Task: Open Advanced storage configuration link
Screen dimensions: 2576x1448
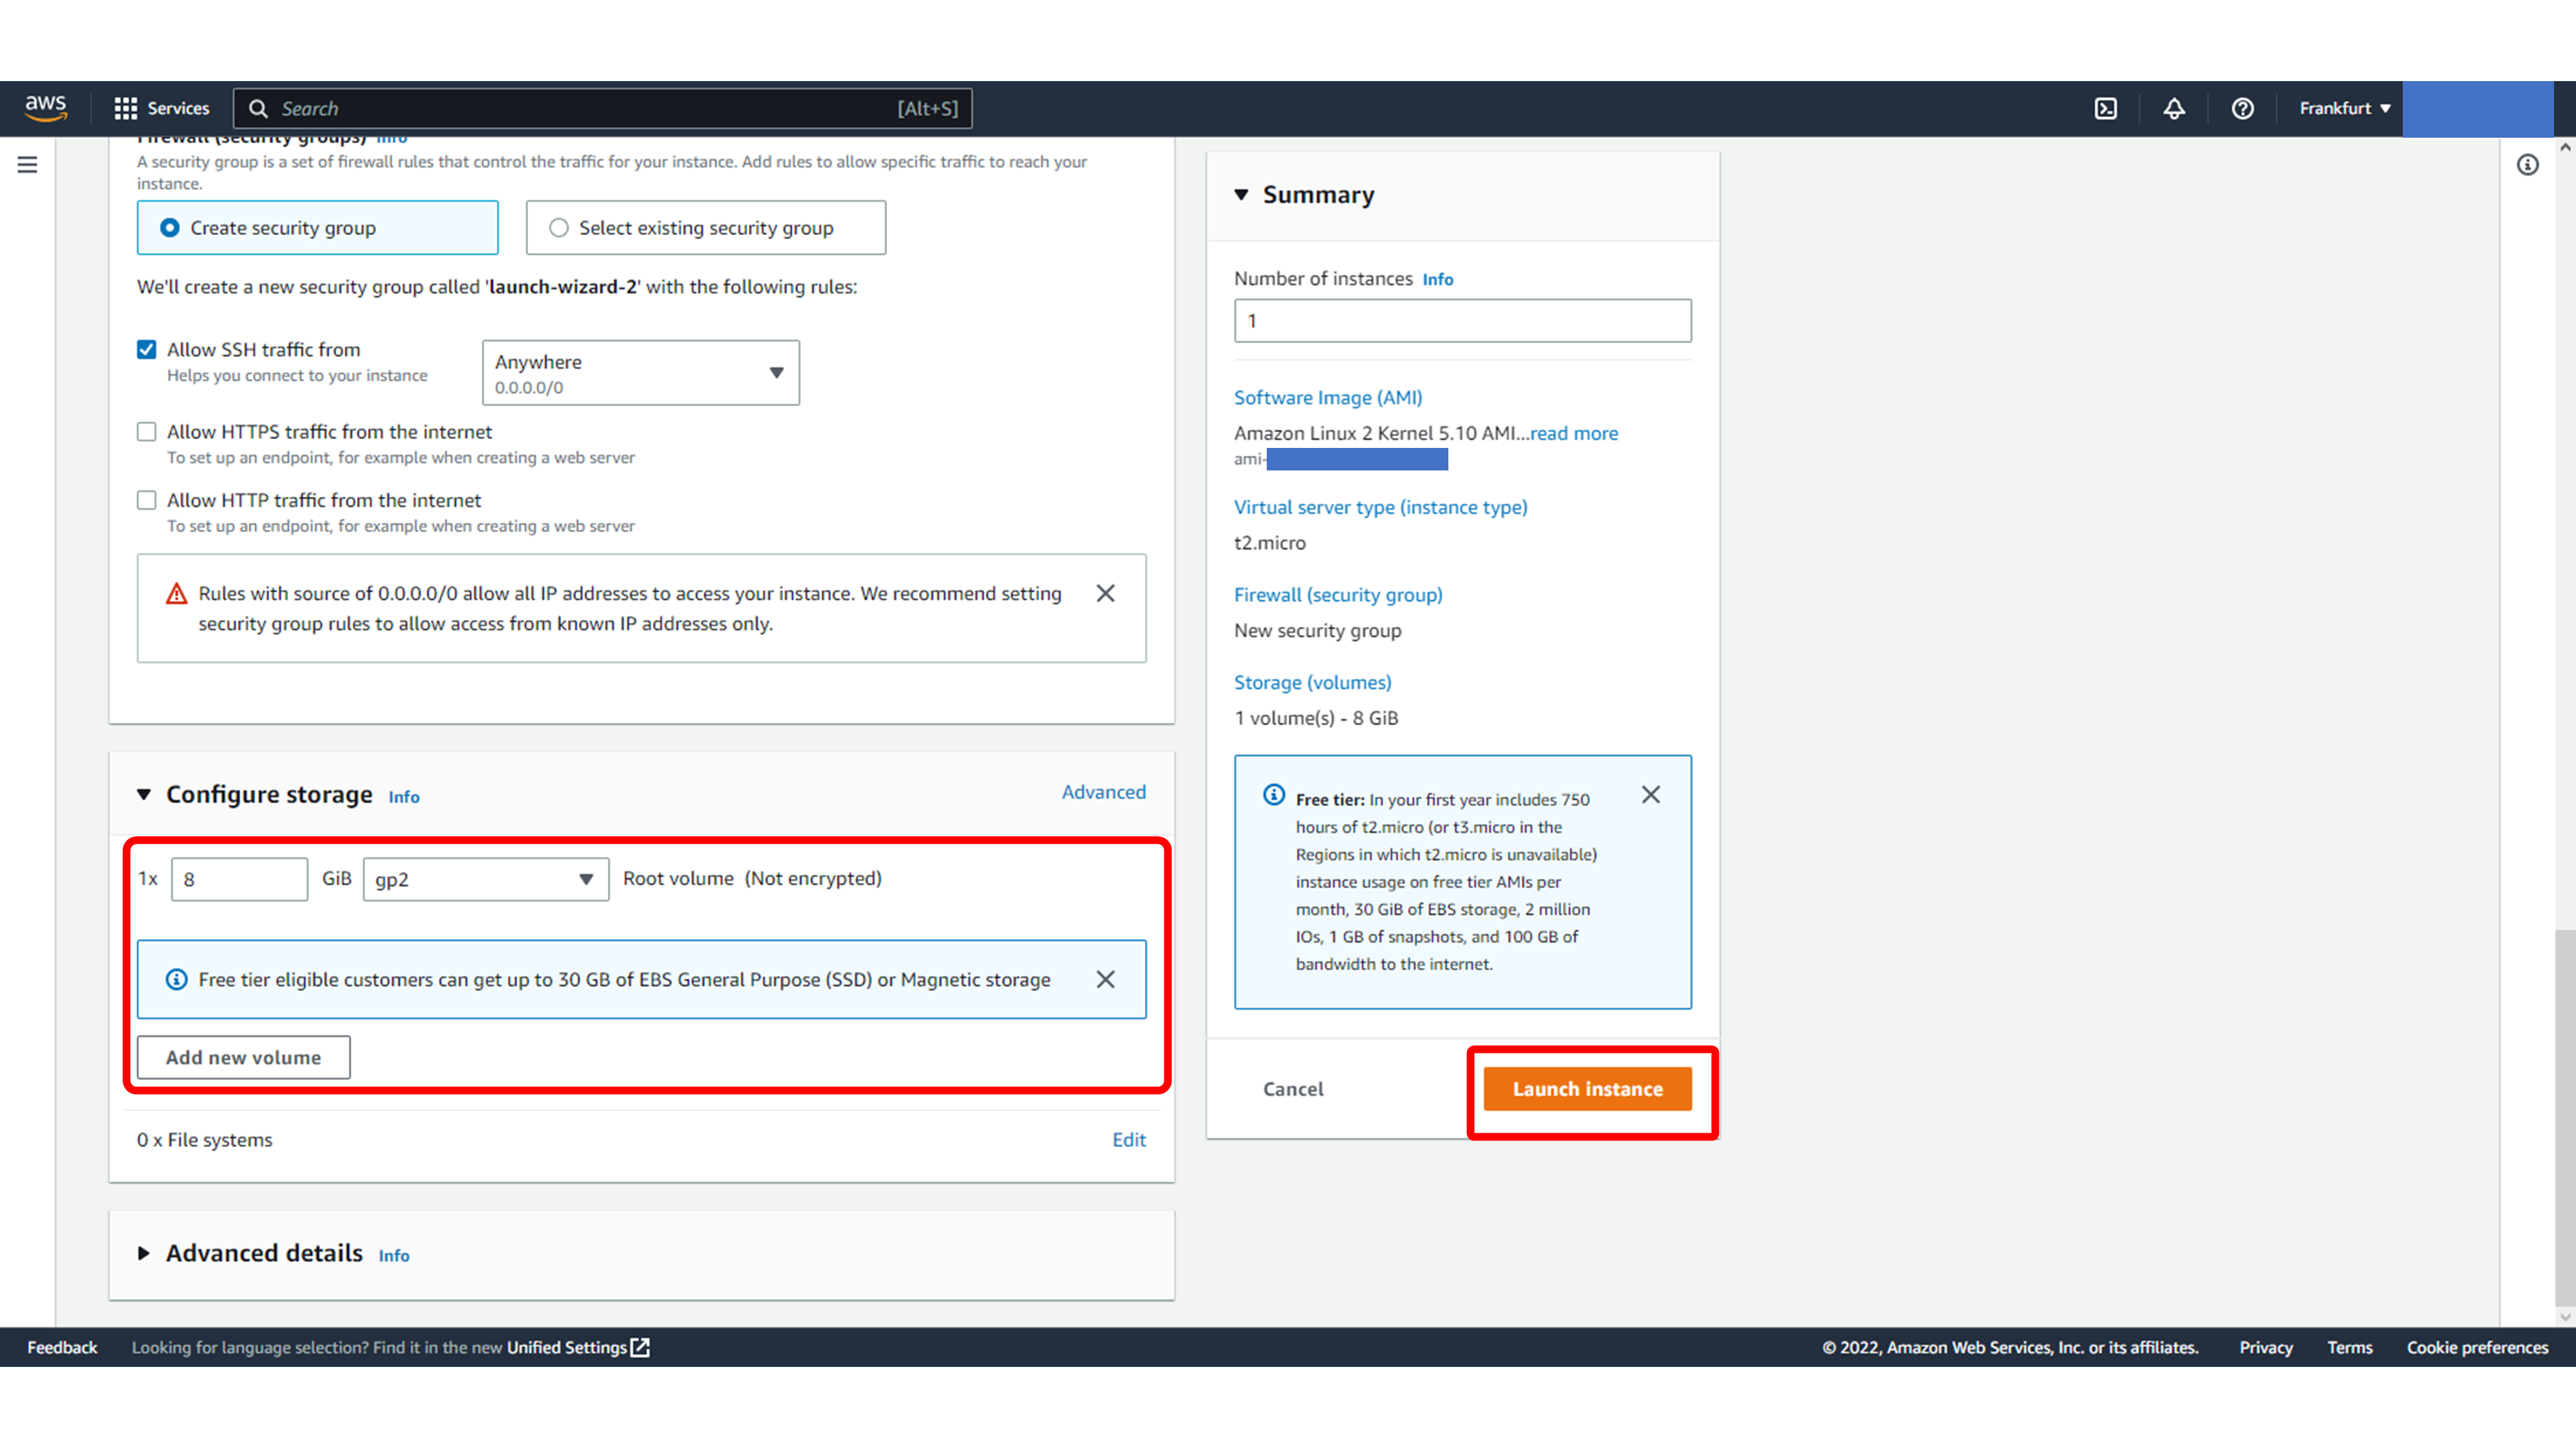Action: (x=1103, y=792)
